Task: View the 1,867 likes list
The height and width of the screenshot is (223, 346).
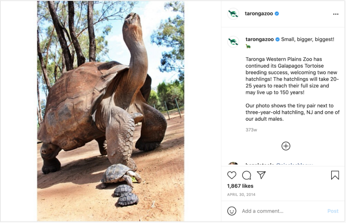Action: 240,186
